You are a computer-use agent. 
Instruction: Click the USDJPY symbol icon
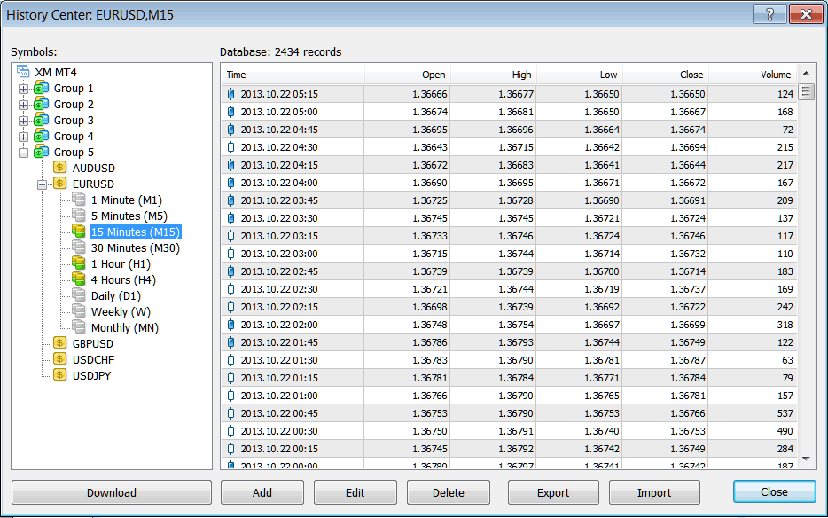(x=59, y=375)
